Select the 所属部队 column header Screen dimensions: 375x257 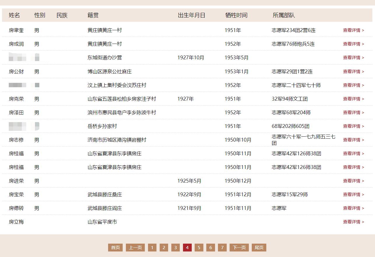(x=284, y=15)
